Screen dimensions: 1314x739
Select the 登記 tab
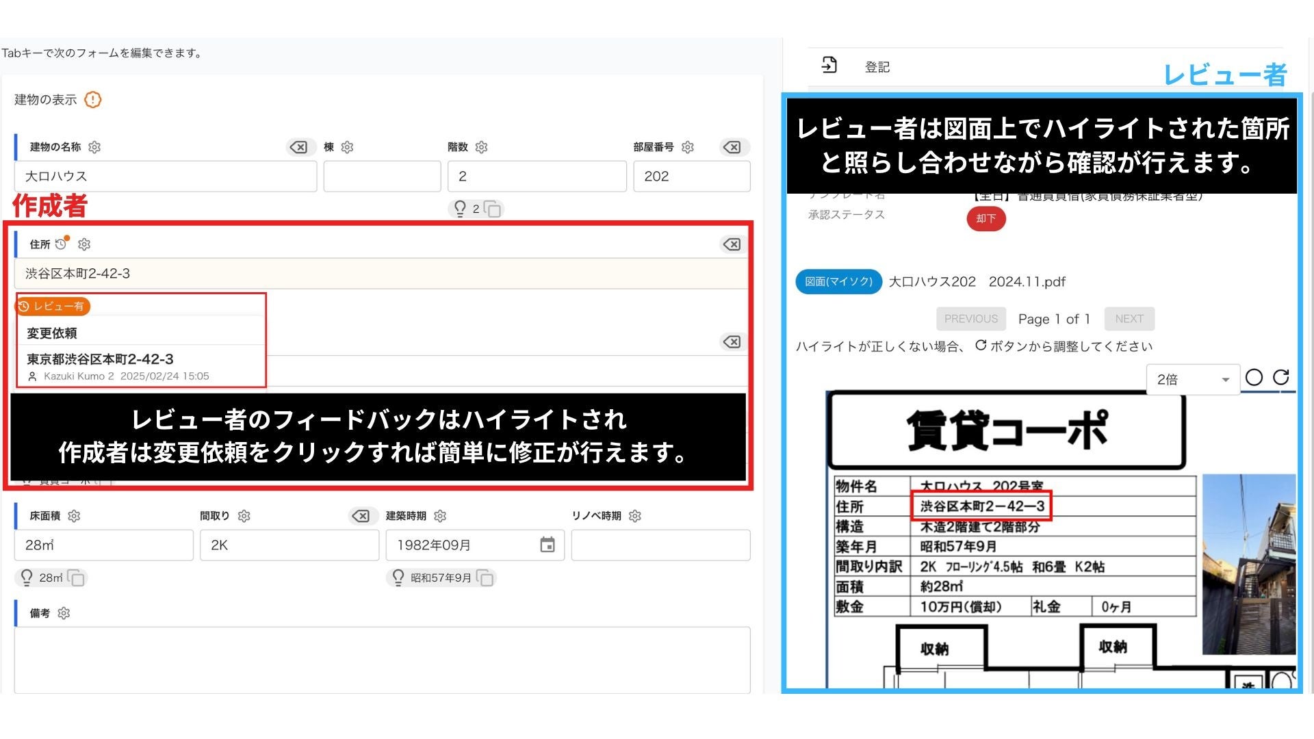[877, 67]
